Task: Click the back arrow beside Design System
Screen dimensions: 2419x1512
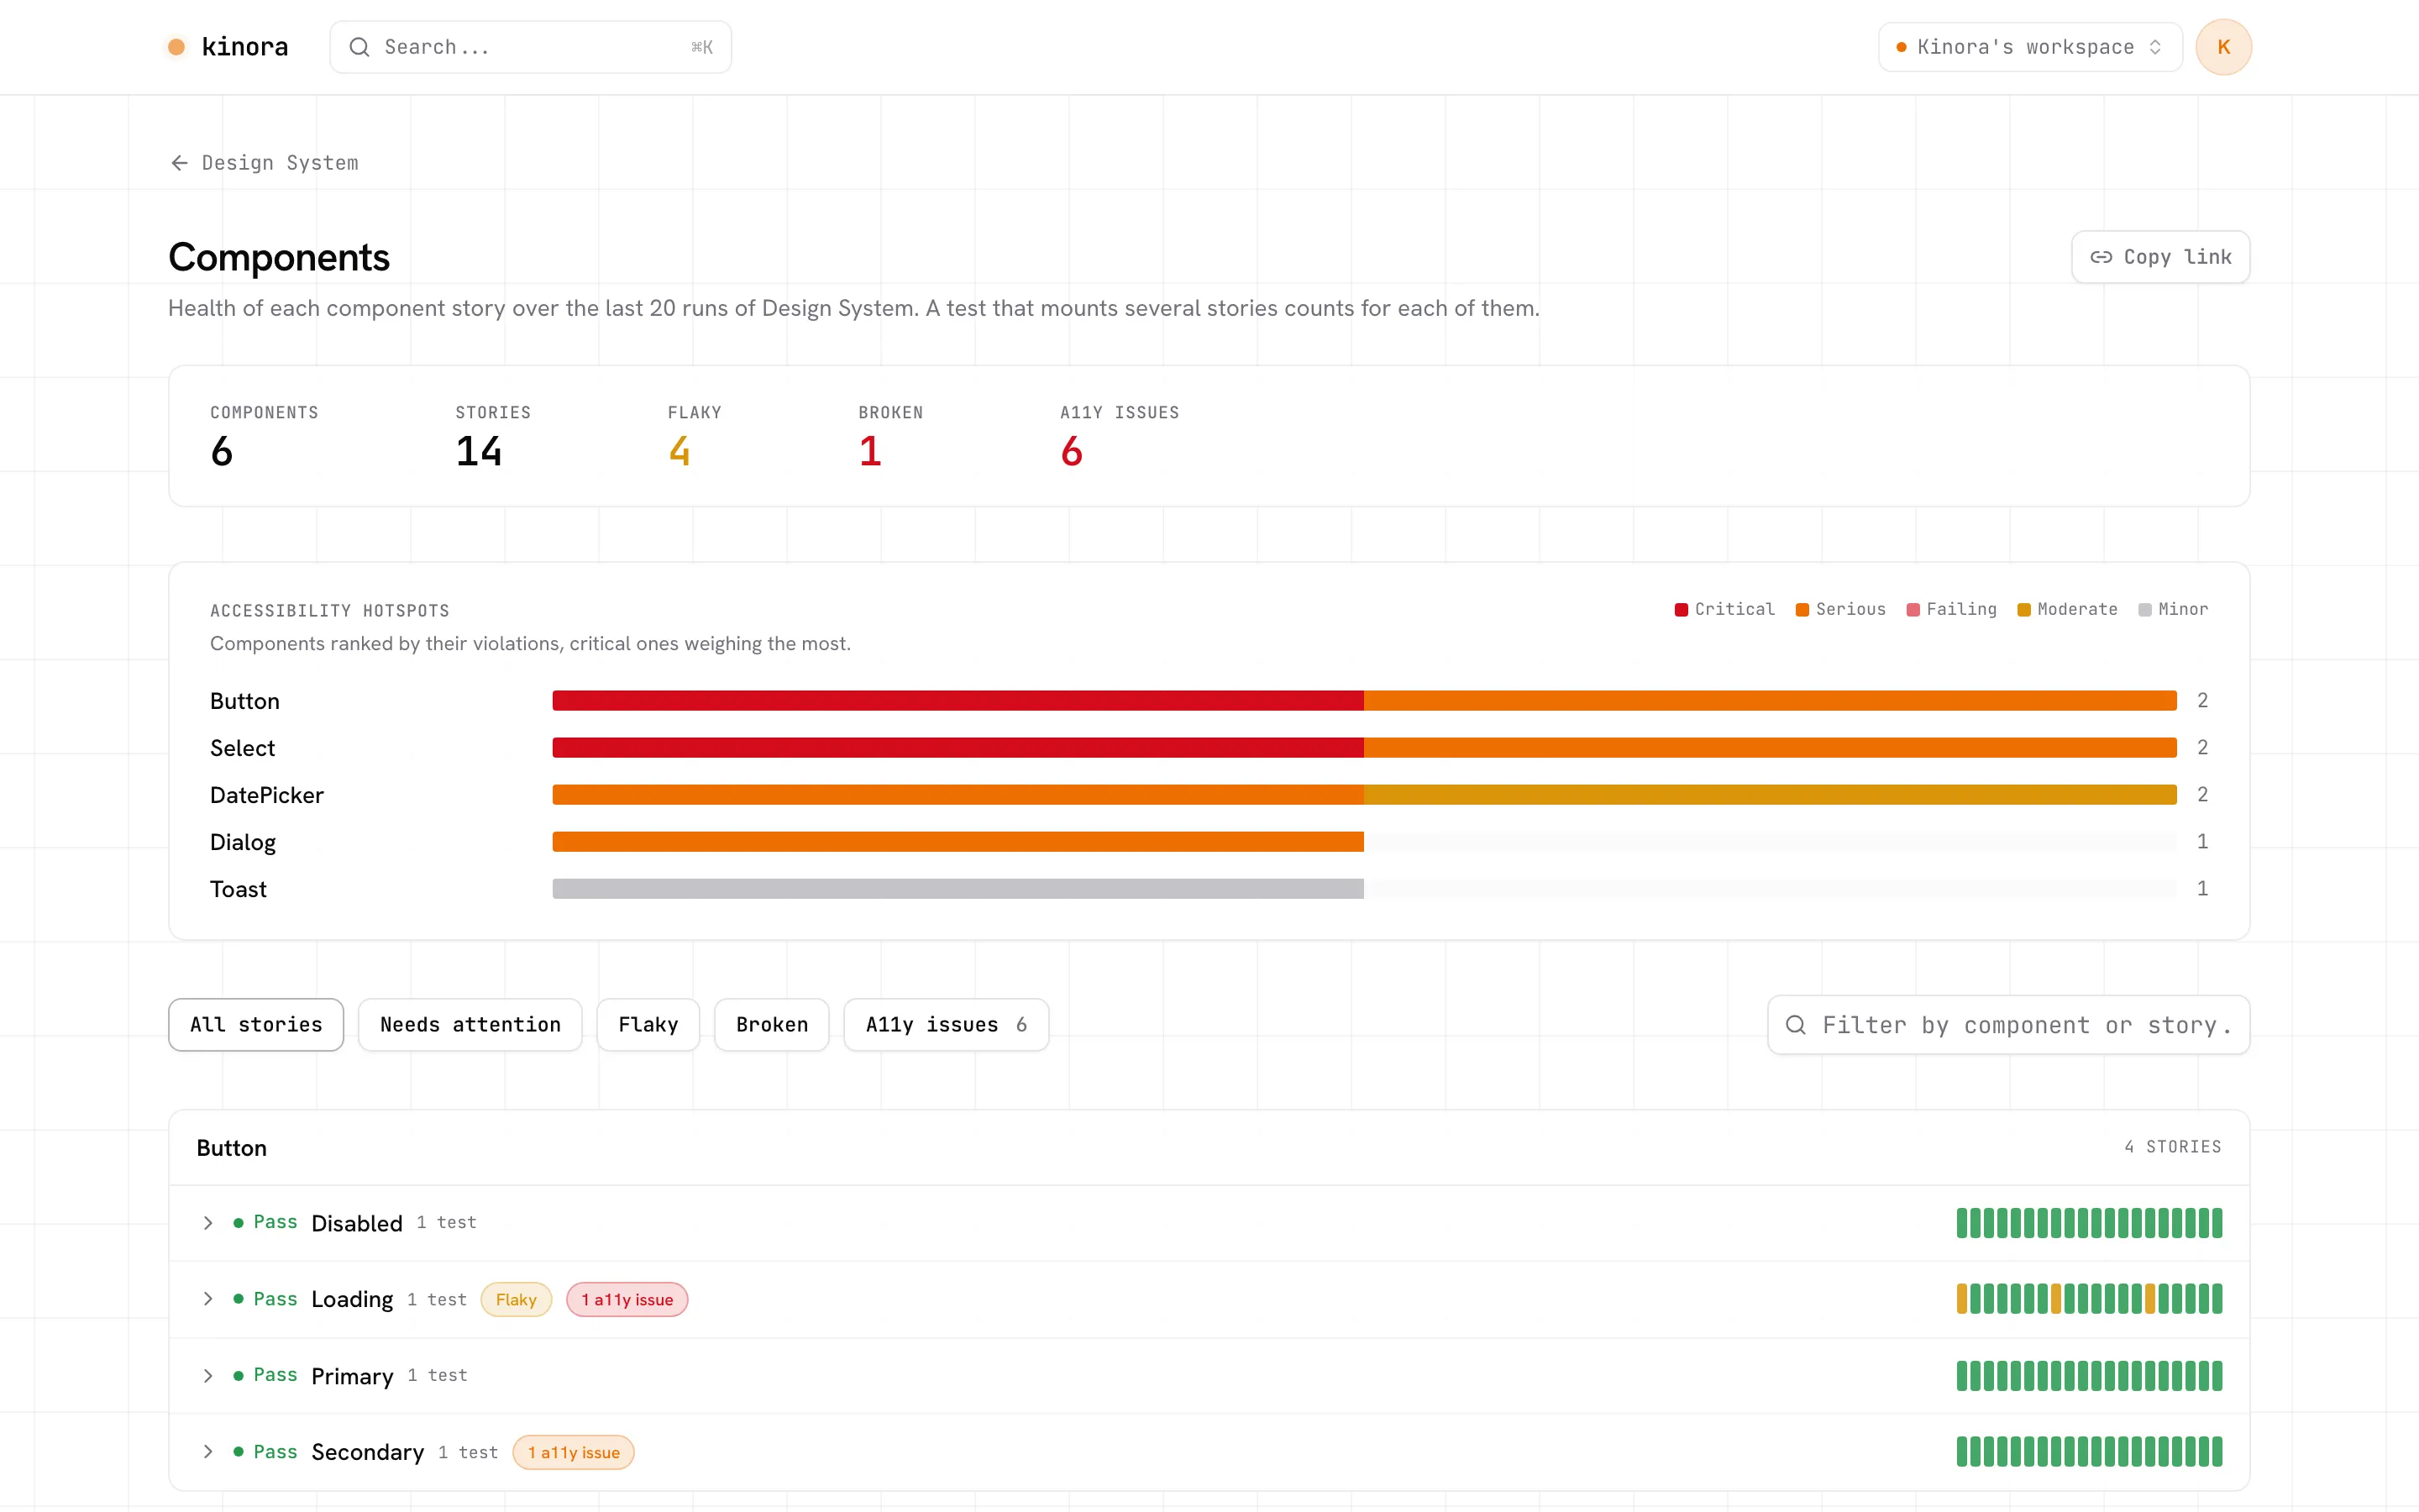Action: (180, 163)
